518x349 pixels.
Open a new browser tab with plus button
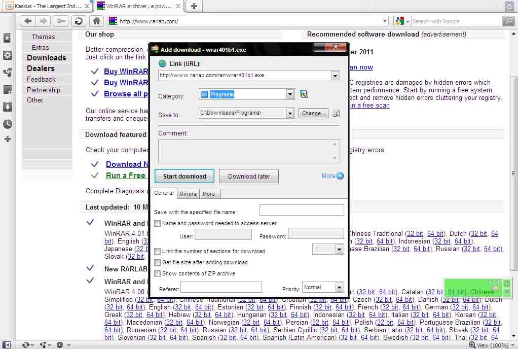tap(194, 6)
